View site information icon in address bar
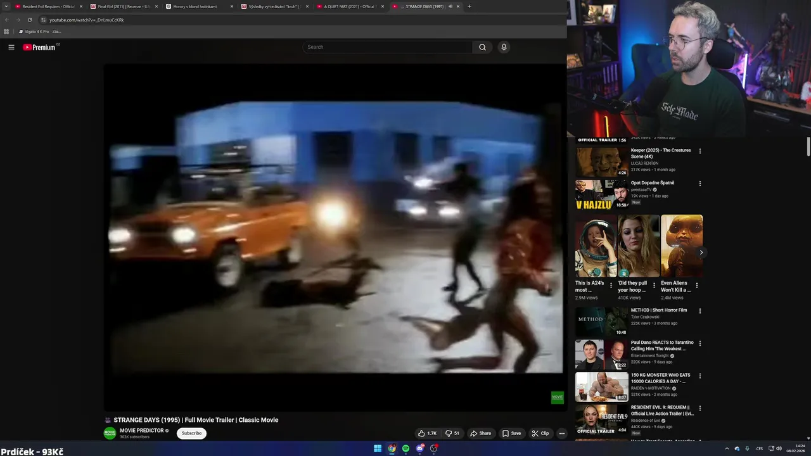Image resolution: width=811 pixels, height=456 pixels. (x=43, y=20)
